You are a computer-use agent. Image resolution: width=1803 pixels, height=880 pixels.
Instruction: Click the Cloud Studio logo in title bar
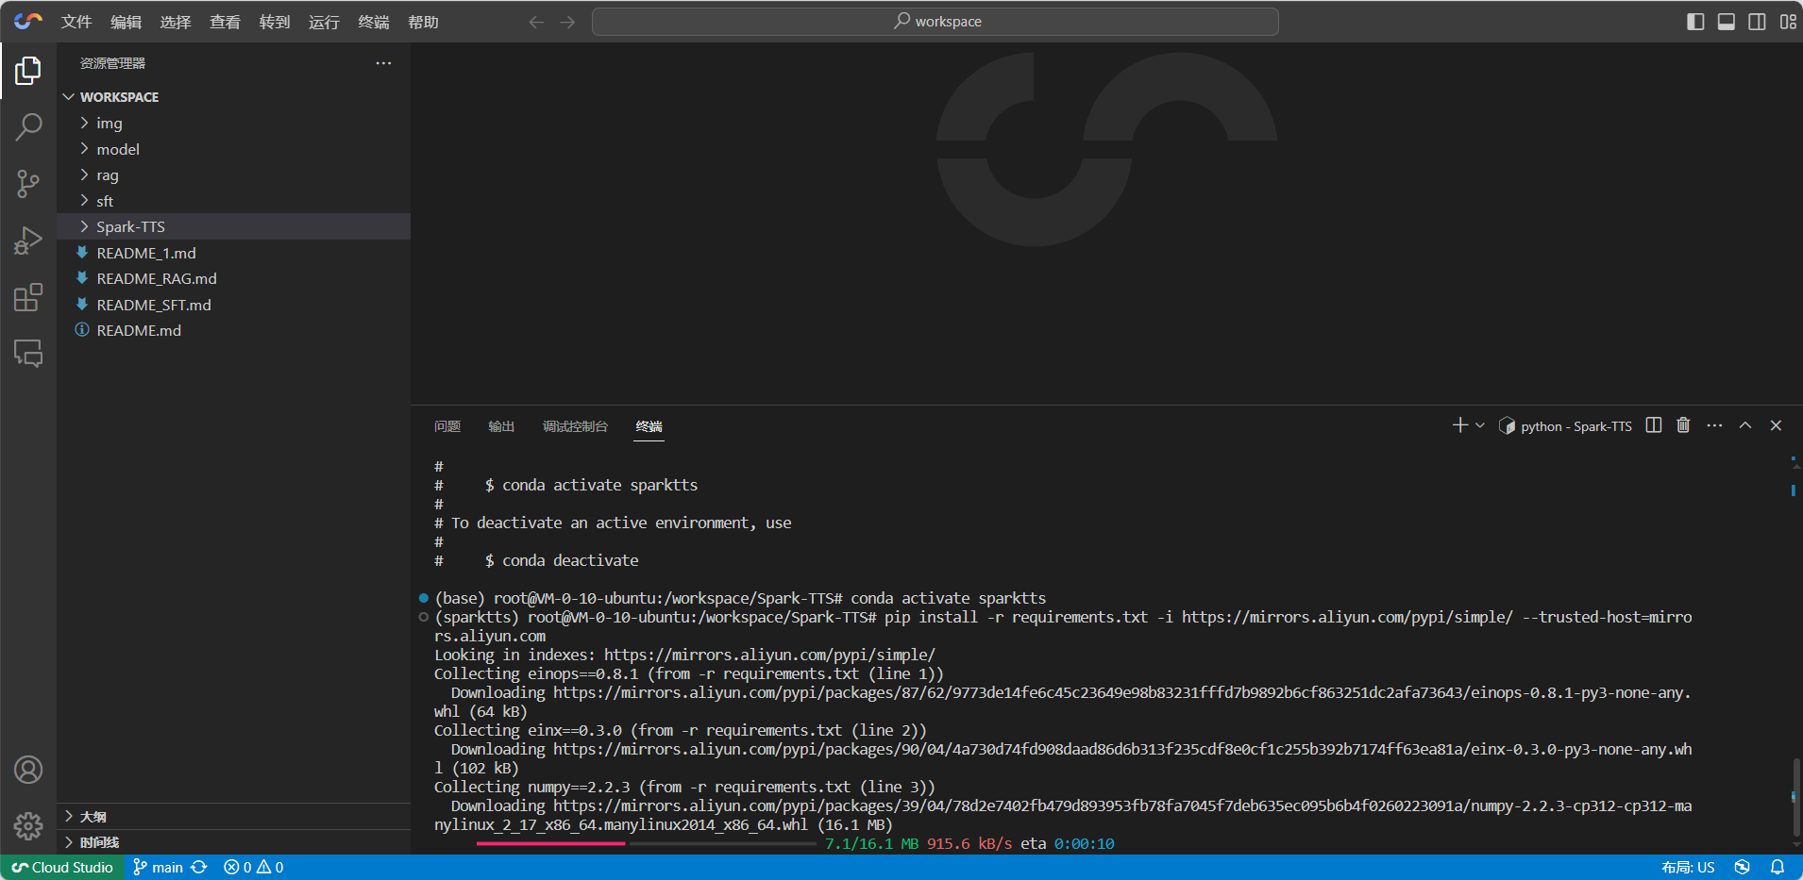coord(28,21)
